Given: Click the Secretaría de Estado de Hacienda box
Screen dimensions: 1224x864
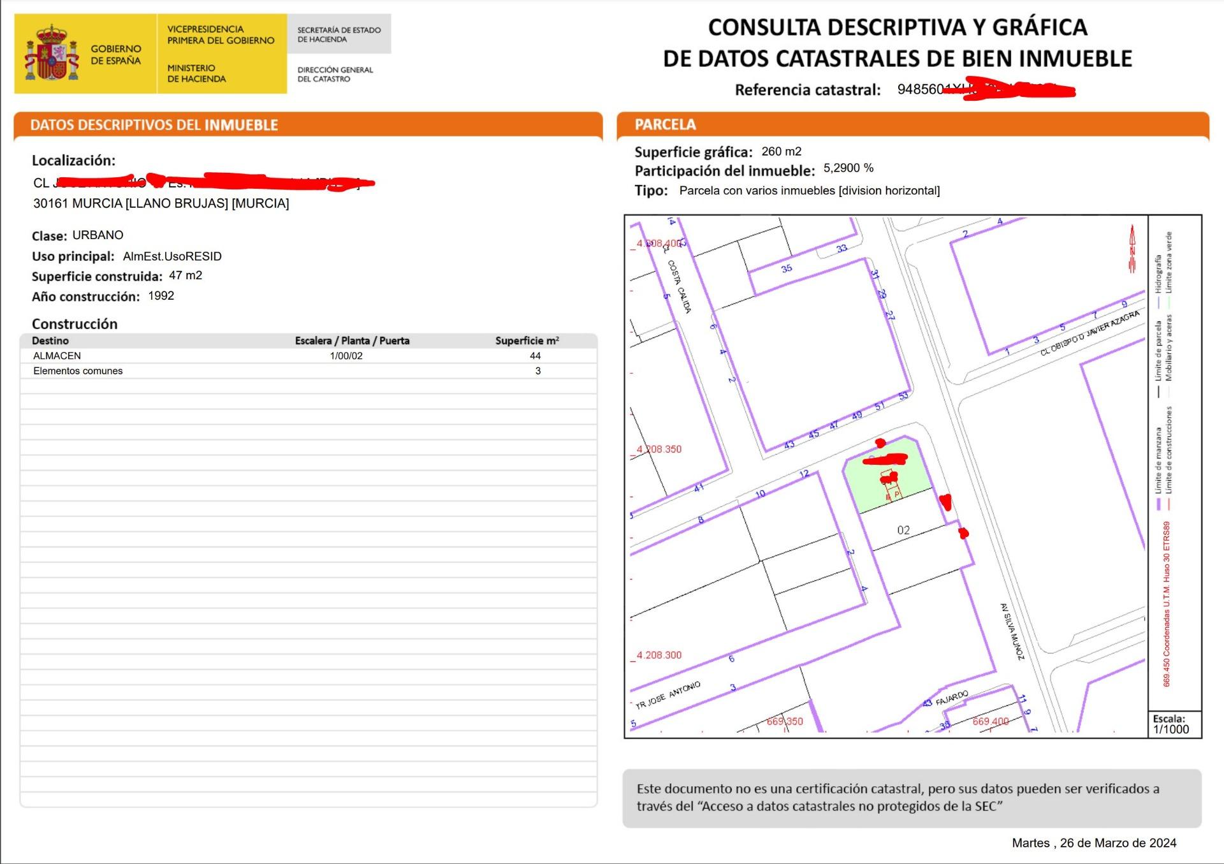Looking at the screenshot, I should click(339, 34).
